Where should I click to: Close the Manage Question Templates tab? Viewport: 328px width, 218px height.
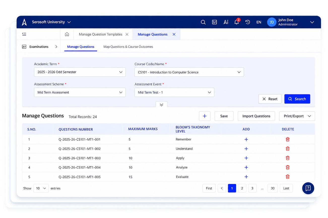(127, 34)
